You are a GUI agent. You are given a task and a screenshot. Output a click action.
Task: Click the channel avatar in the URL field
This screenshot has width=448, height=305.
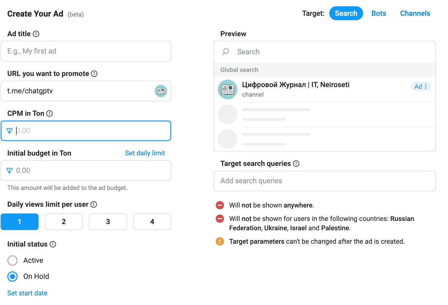(x=161, y=91)
